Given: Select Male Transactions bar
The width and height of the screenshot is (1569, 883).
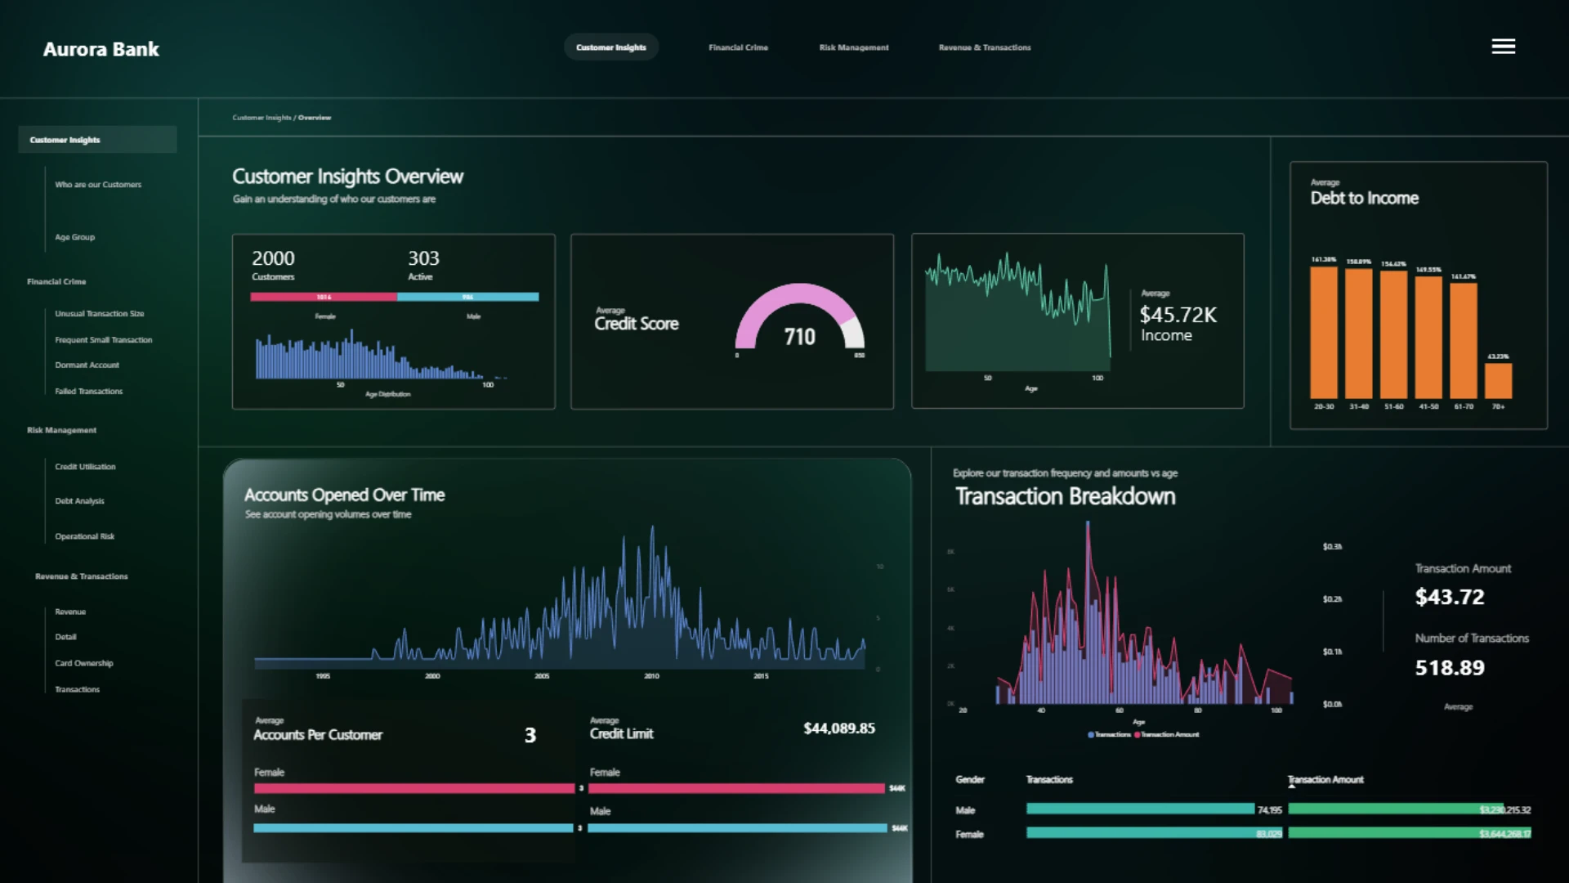Looking at the screenshot, I should tap(1140, 809).
